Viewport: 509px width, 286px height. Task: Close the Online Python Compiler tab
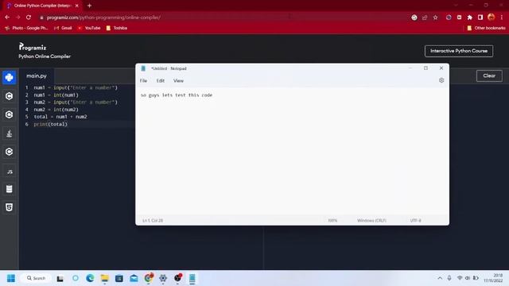(x=76, y=6)
